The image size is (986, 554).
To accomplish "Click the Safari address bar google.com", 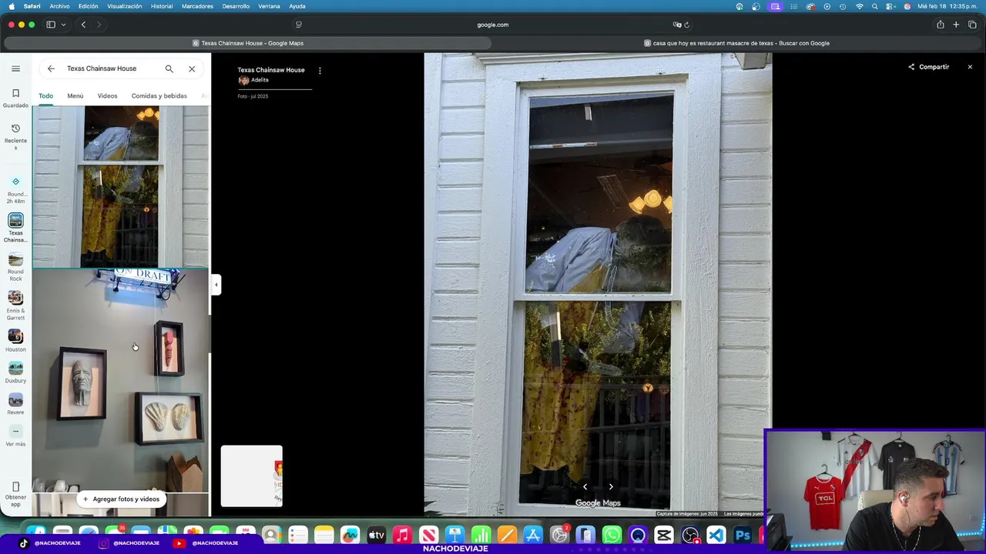I will coord(493,25).
